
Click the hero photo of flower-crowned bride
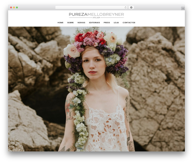pyautogui.click(x=96, y=89)
